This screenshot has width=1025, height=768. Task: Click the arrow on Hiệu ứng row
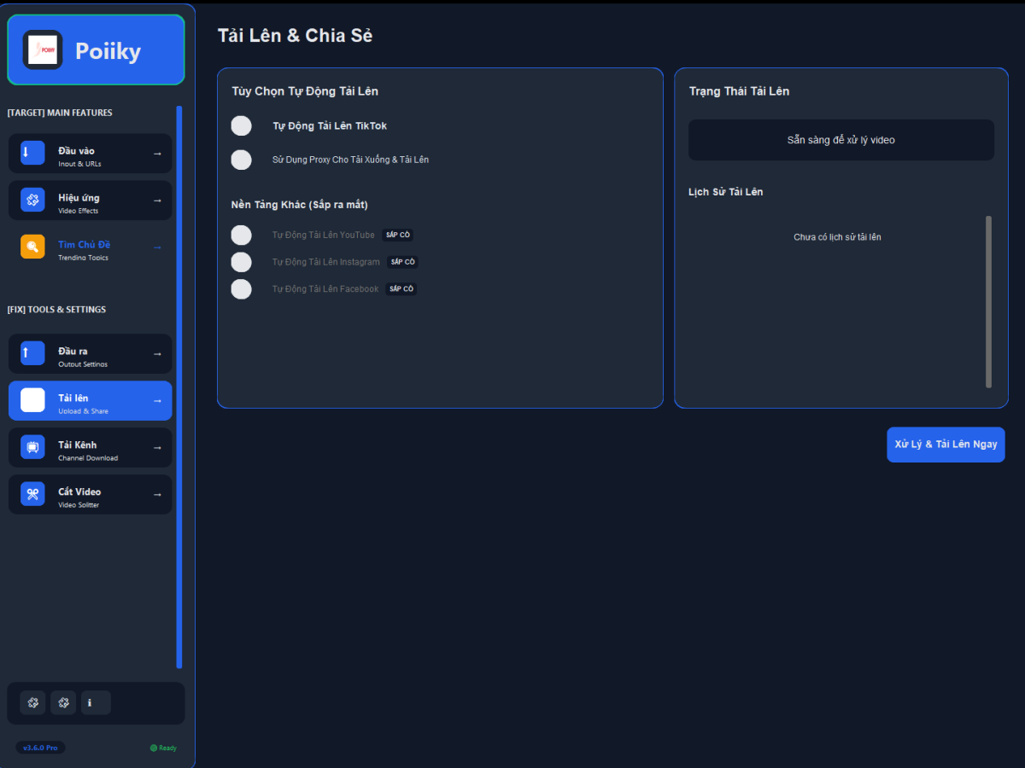(157, 201)
